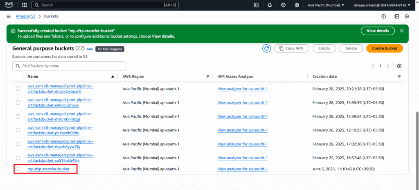Click the Copy ARN button
Viewport: 419px width, 190px height.
(x=291, y=48)
